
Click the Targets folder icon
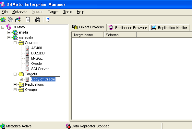21,74
